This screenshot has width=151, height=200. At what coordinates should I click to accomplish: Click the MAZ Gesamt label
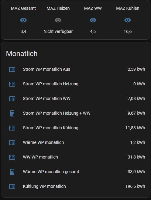[23, 8]
